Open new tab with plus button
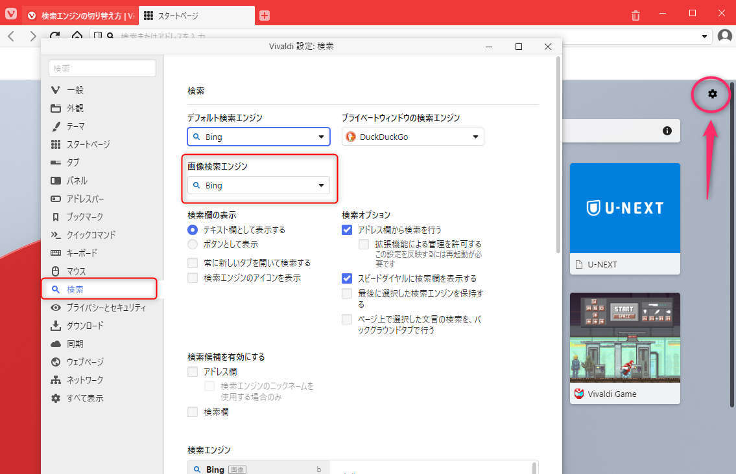The image size is (736, 474). pyautogui.click(x=265, y=16)
